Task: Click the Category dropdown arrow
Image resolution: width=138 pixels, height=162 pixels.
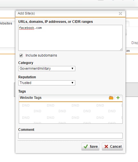Action: [72, 69]
